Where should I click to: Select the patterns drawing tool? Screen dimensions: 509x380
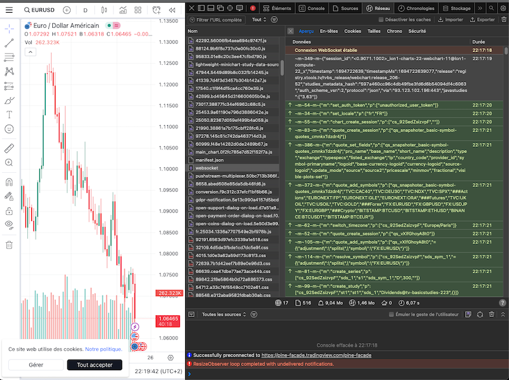(x=9, y=71)
